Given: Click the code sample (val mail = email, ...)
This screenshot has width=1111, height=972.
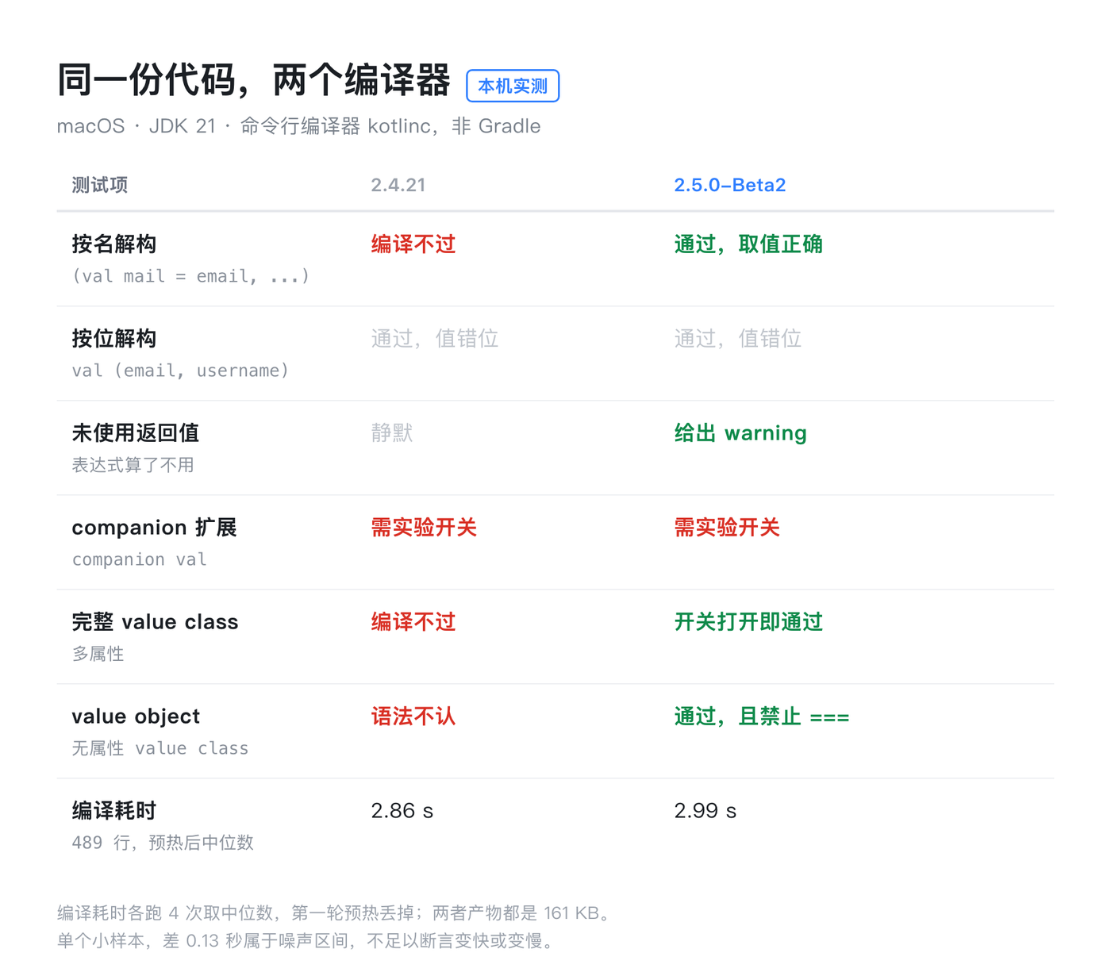Looking at the screenshot, I should coord(190,276).
